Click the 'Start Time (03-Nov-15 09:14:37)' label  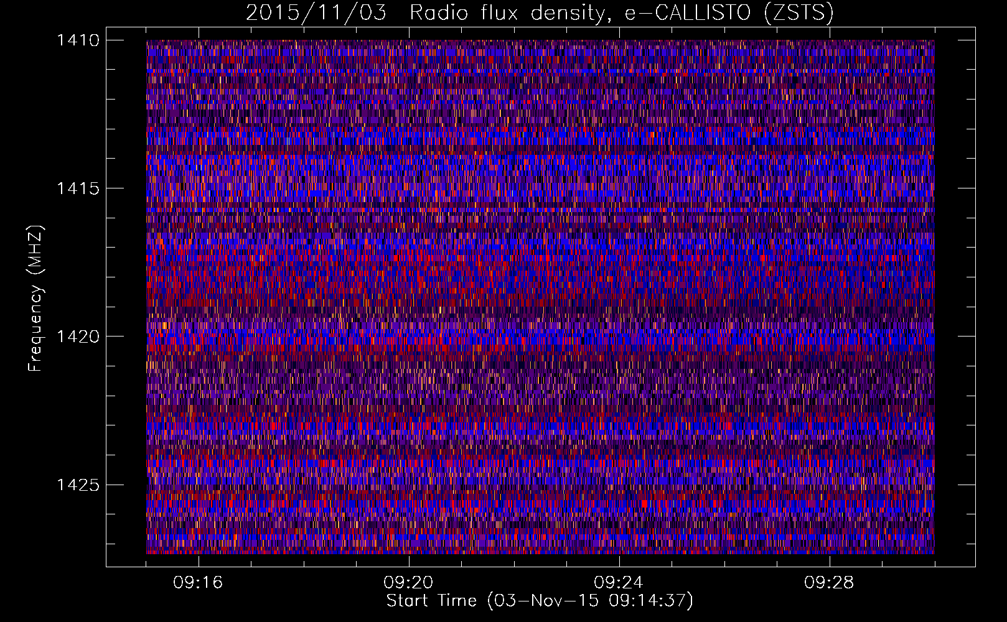pos(540,601)
